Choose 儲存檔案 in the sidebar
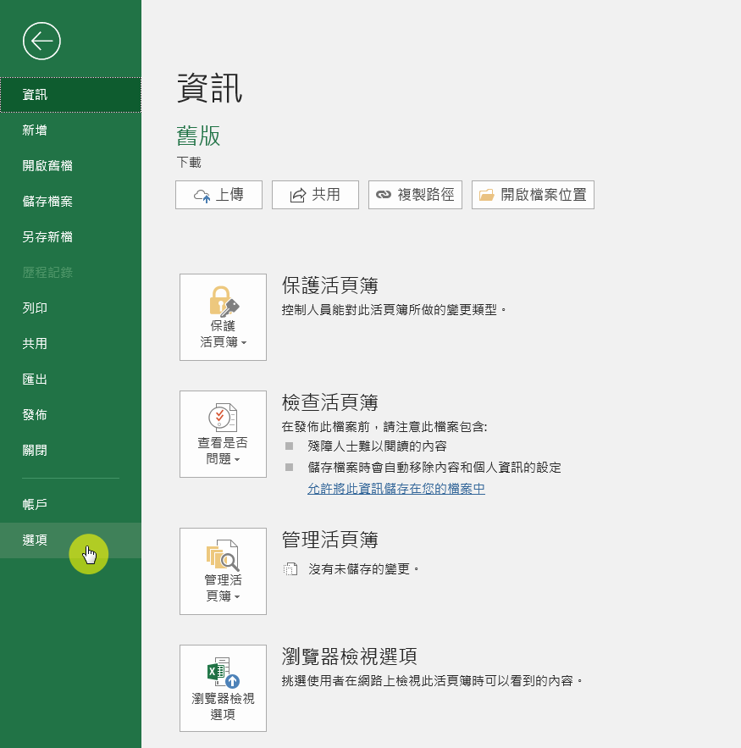The width and height of the screenshot is (741, 748). pos(70,202)
